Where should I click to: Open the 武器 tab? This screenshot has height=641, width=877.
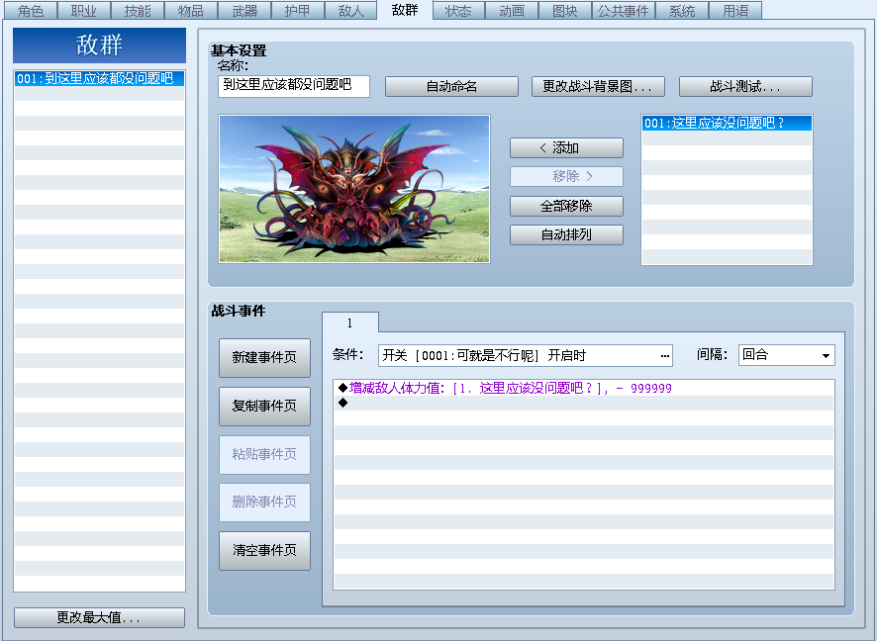coord(244,11)
